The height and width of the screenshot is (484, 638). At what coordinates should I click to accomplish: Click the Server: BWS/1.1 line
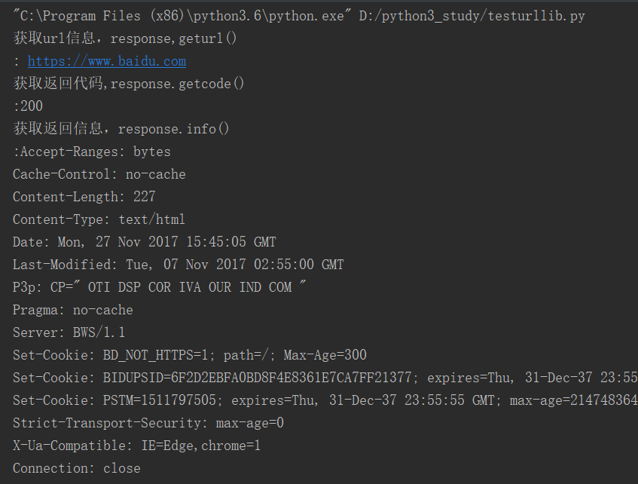pyautogui.click(x=69, y=332)
